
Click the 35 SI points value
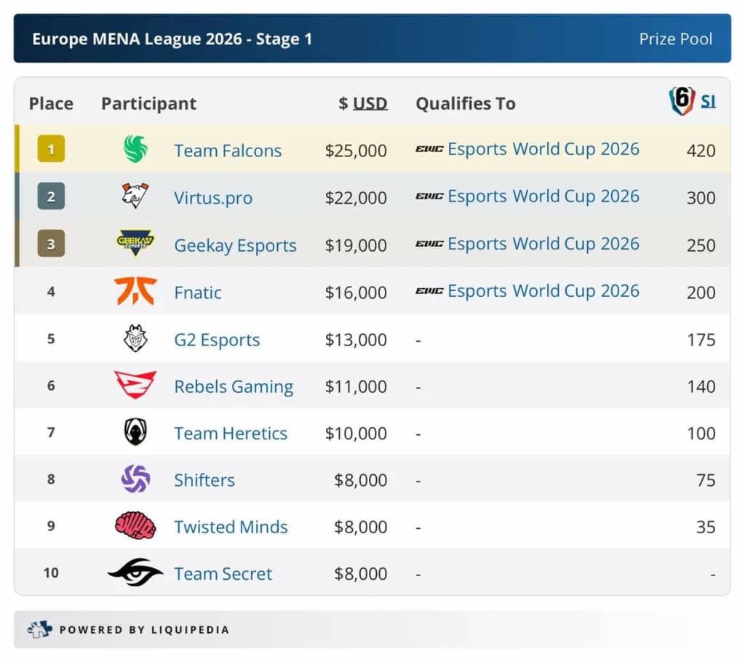click(x=706, y=527)
